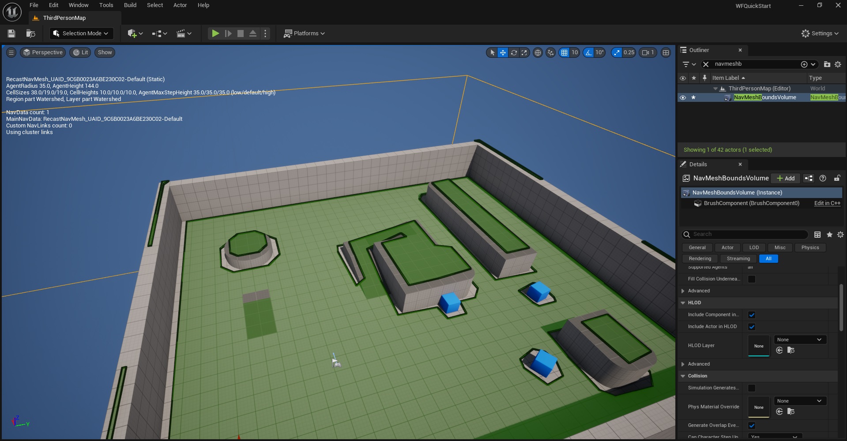Open the Tools menu

[x=106, y=5]
